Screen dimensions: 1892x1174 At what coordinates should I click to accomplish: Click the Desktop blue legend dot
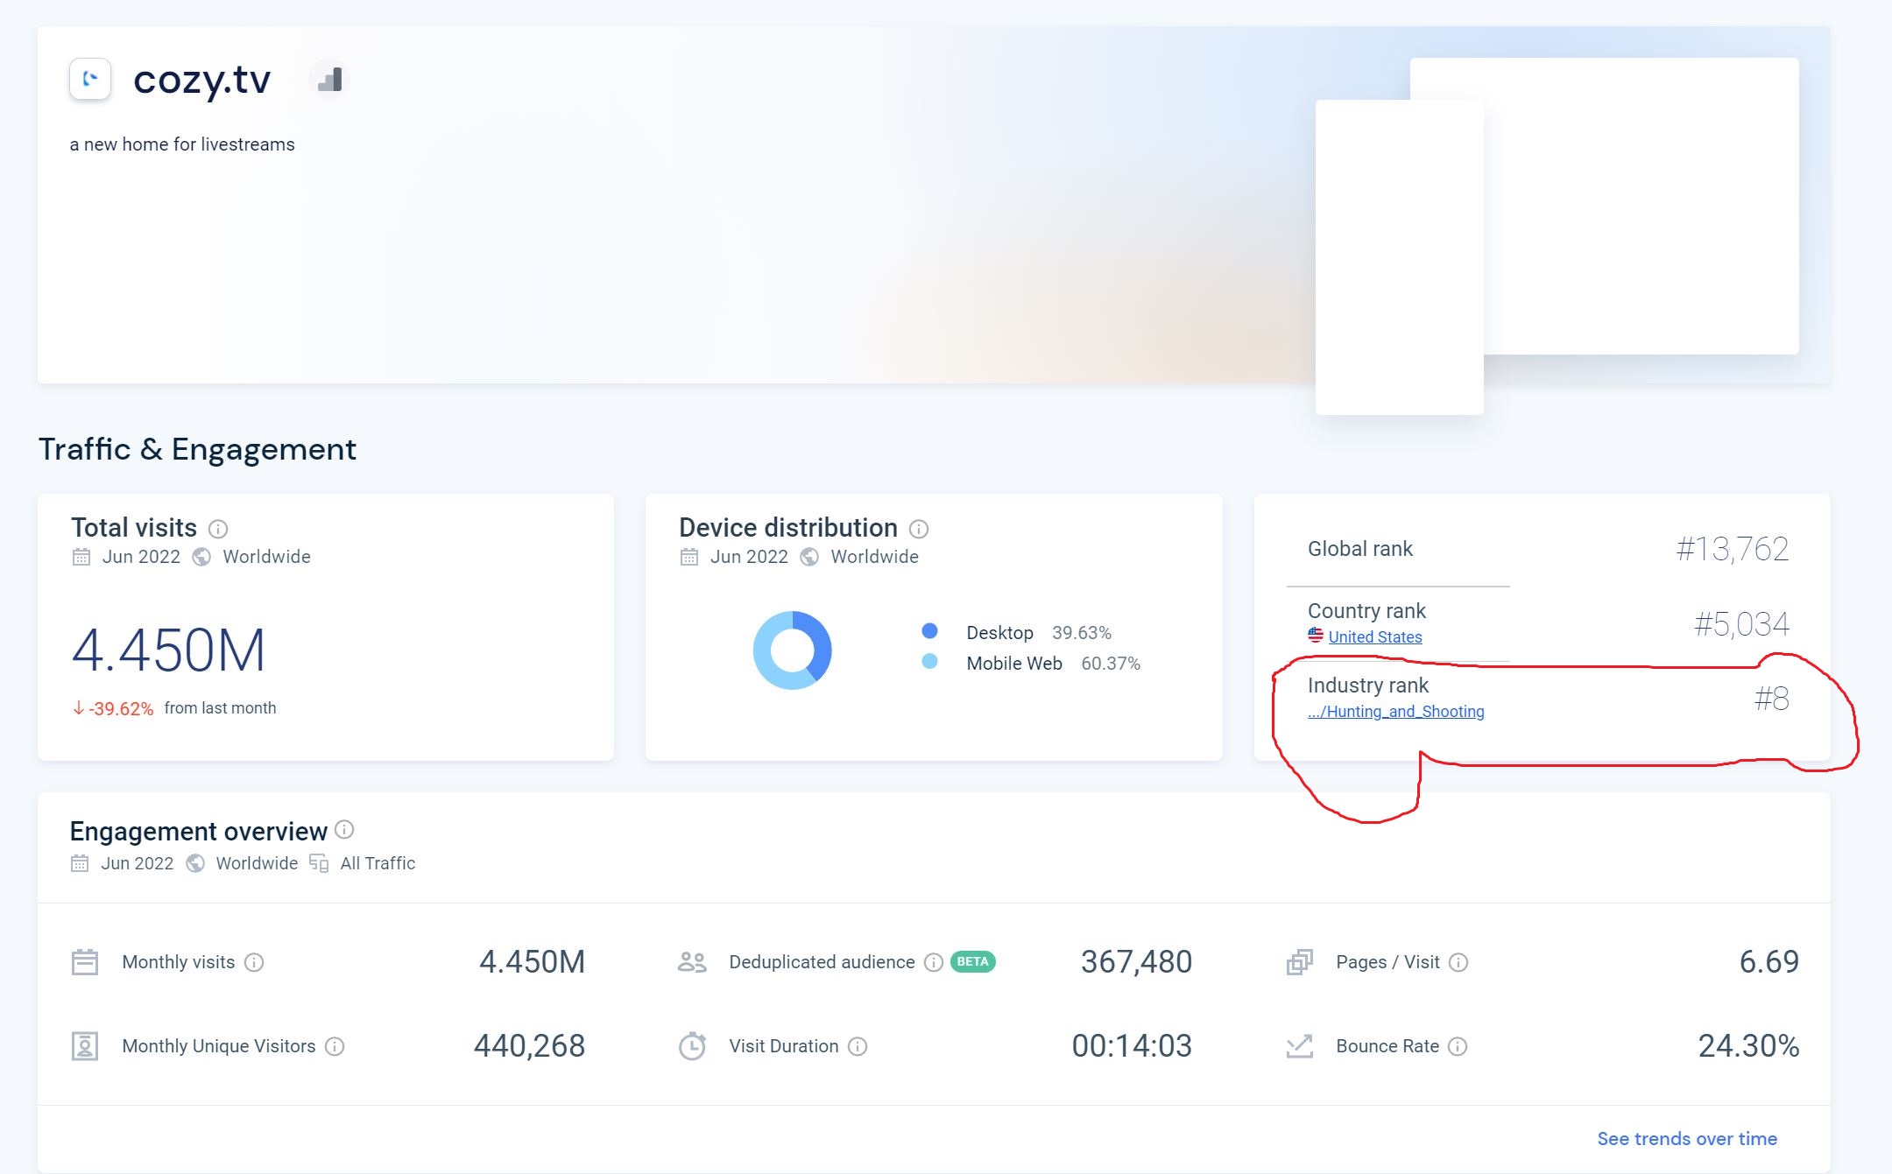[930, 631]
